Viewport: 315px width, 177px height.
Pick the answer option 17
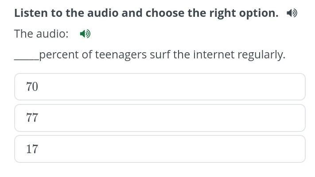(159, 149)
